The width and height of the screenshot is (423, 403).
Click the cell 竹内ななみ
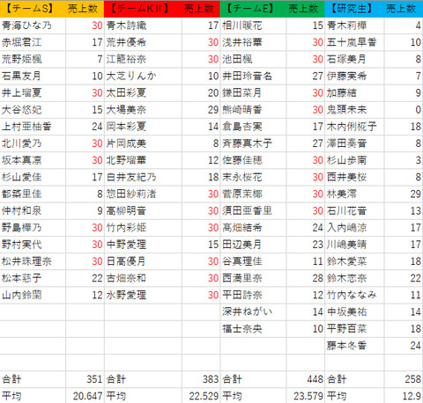[x=354, y=295]
